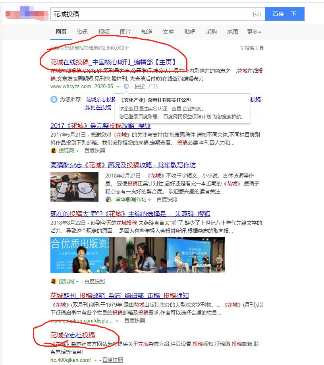Open 百度快照 under the 朱燕玲 result
This screenshot has width=324, height=365.
click(x=94, y=282)
